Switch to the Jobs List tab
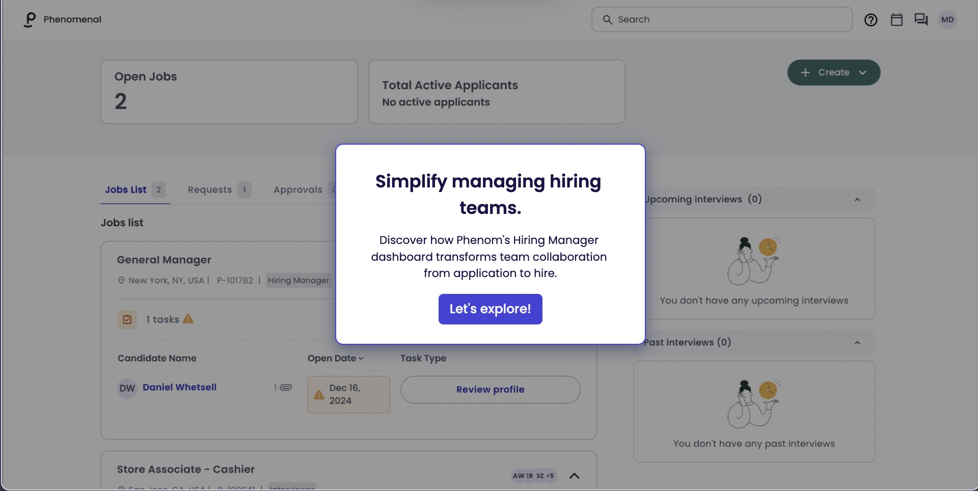Image resolution: width=978 pixels, height=491 pixels. (135, 190)
